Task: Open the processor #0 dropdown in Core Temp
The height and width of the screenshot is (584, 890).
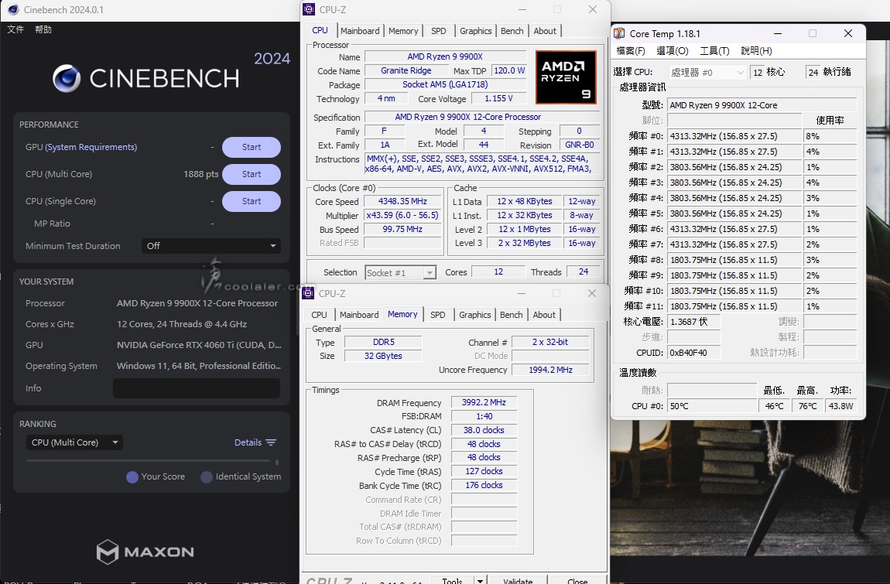Action: pos(707,73)
